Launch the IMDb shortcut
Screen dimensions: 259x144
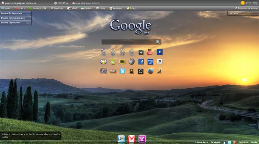pyautogui.click(x=122, y=62)
